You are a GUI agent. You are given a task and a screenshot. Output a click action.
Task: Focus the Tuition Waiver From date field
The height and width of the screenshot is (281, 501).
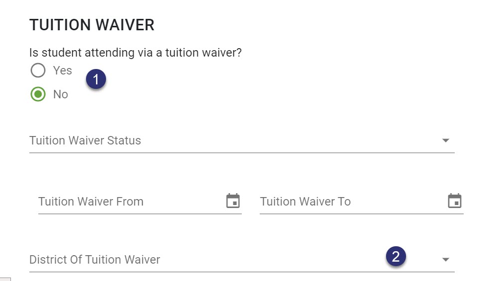pyautogui.click(x=140, y=202)
